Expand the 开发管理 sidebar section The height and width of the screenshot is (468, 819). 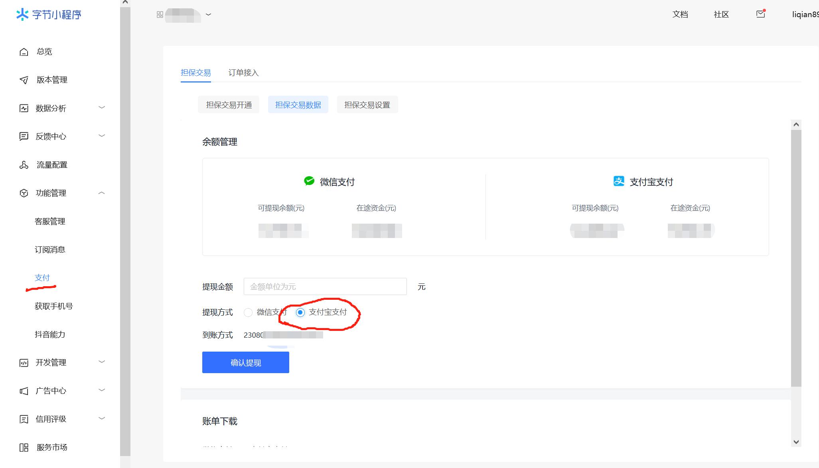click(102, 362)
